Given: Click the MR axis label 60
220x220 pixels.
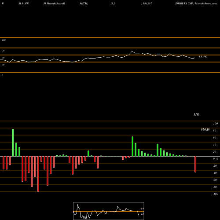Looking at the screenshot, I should pos(215,138).
